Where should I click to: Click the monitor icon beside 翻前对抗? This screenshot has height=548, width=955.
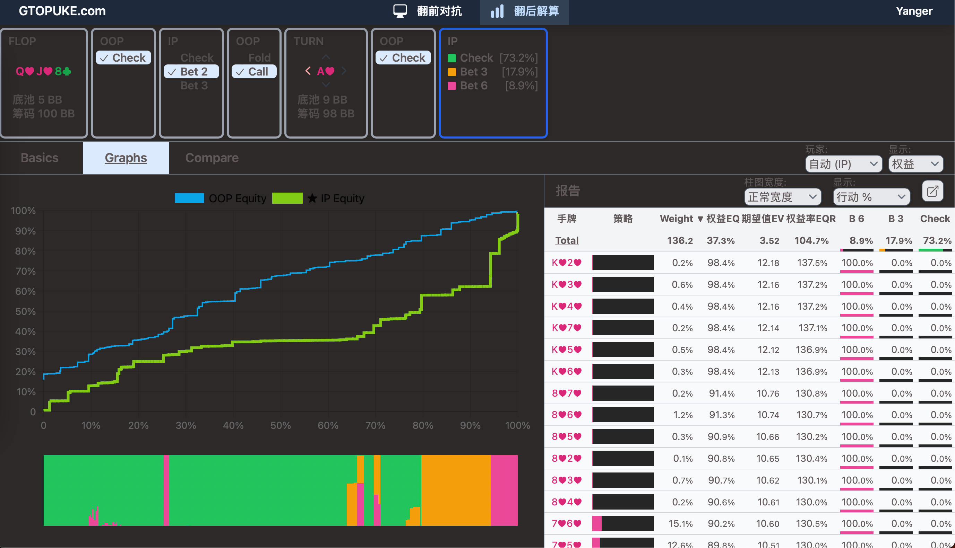coord(400,11)
